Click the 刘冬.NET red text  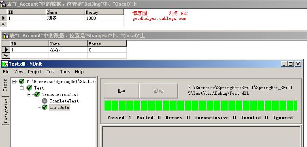point(178,13)
